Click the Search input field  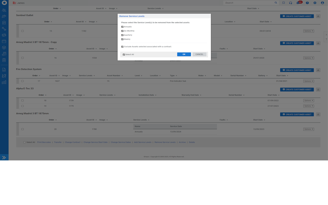(x=249, y=3)
